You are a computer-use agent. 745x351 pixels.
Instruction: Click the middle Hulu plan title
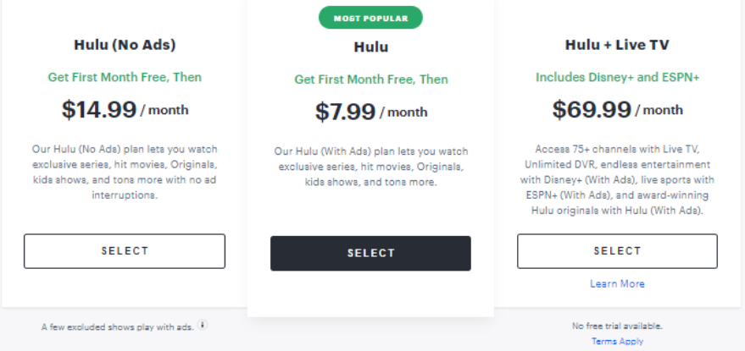click(x=371, y=47)
